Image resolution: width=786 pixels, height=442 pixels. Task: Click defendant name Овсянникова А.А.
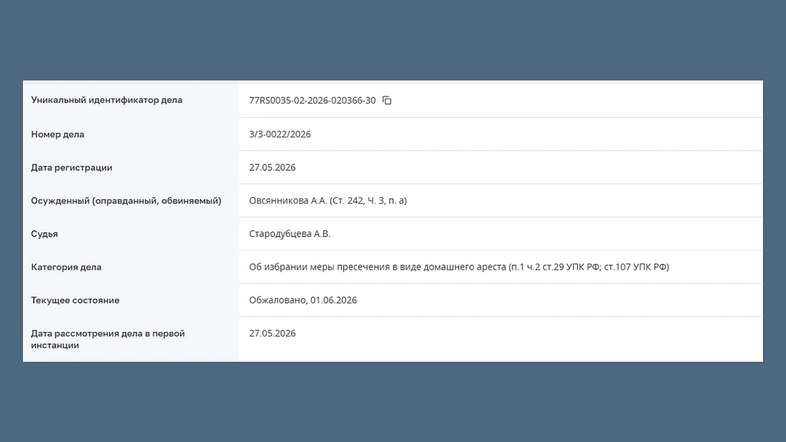click(288, 201)
